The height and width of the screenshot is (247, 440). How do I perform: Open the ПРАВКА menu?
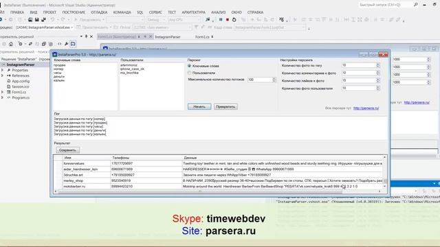point(16,12)
